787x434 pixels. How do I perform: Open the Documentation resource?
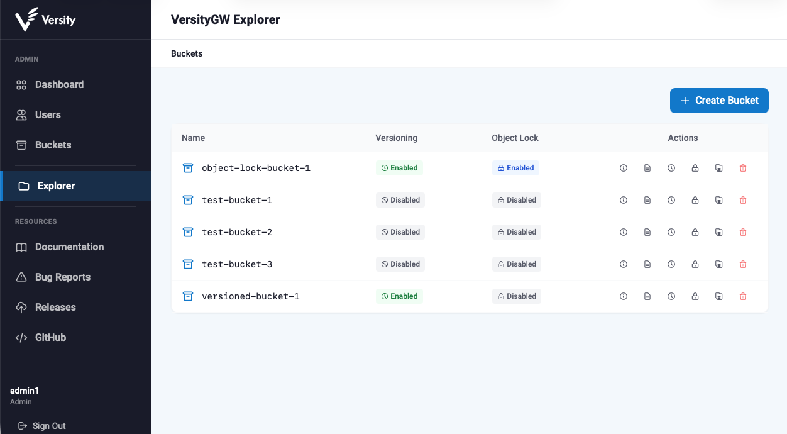pyautogui.click(x=69, y=247)
